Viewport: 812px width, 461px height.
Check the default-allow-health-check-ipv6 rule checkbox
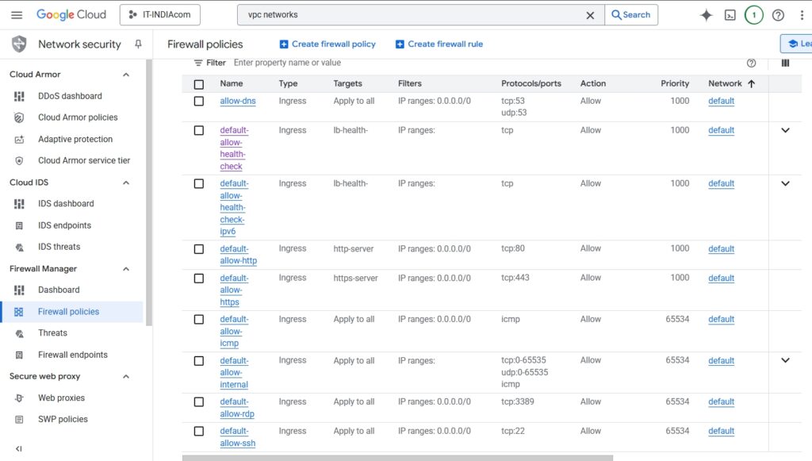199,184
